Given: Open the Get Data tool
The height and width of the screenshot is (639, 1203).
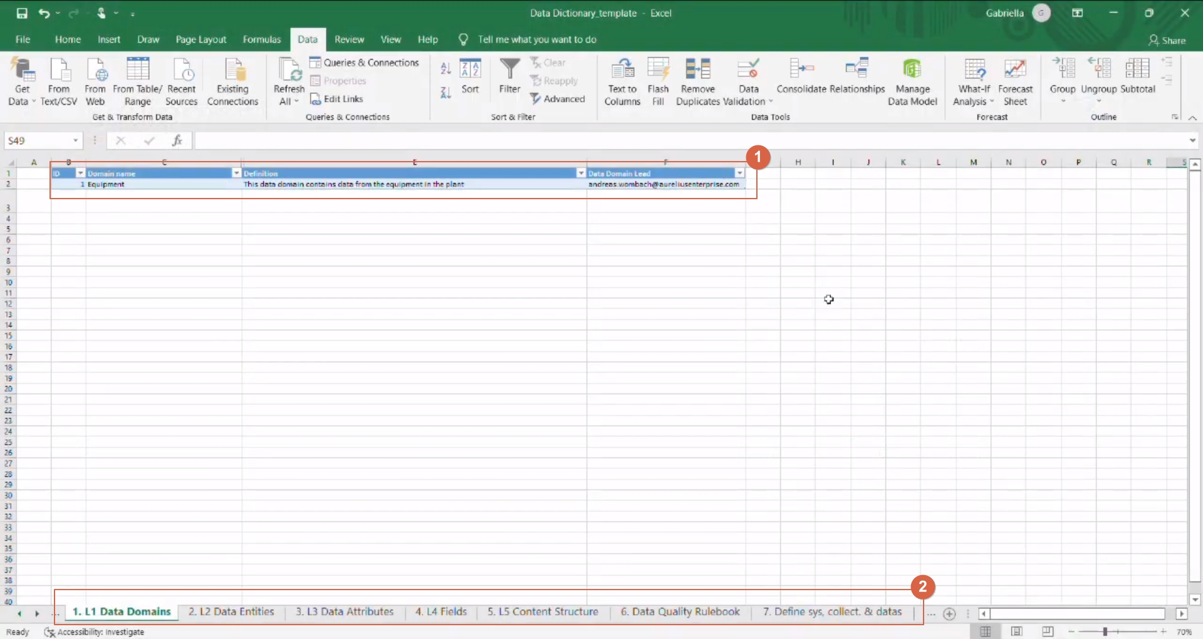Looking at the screenshot, I should pos(22,82).
